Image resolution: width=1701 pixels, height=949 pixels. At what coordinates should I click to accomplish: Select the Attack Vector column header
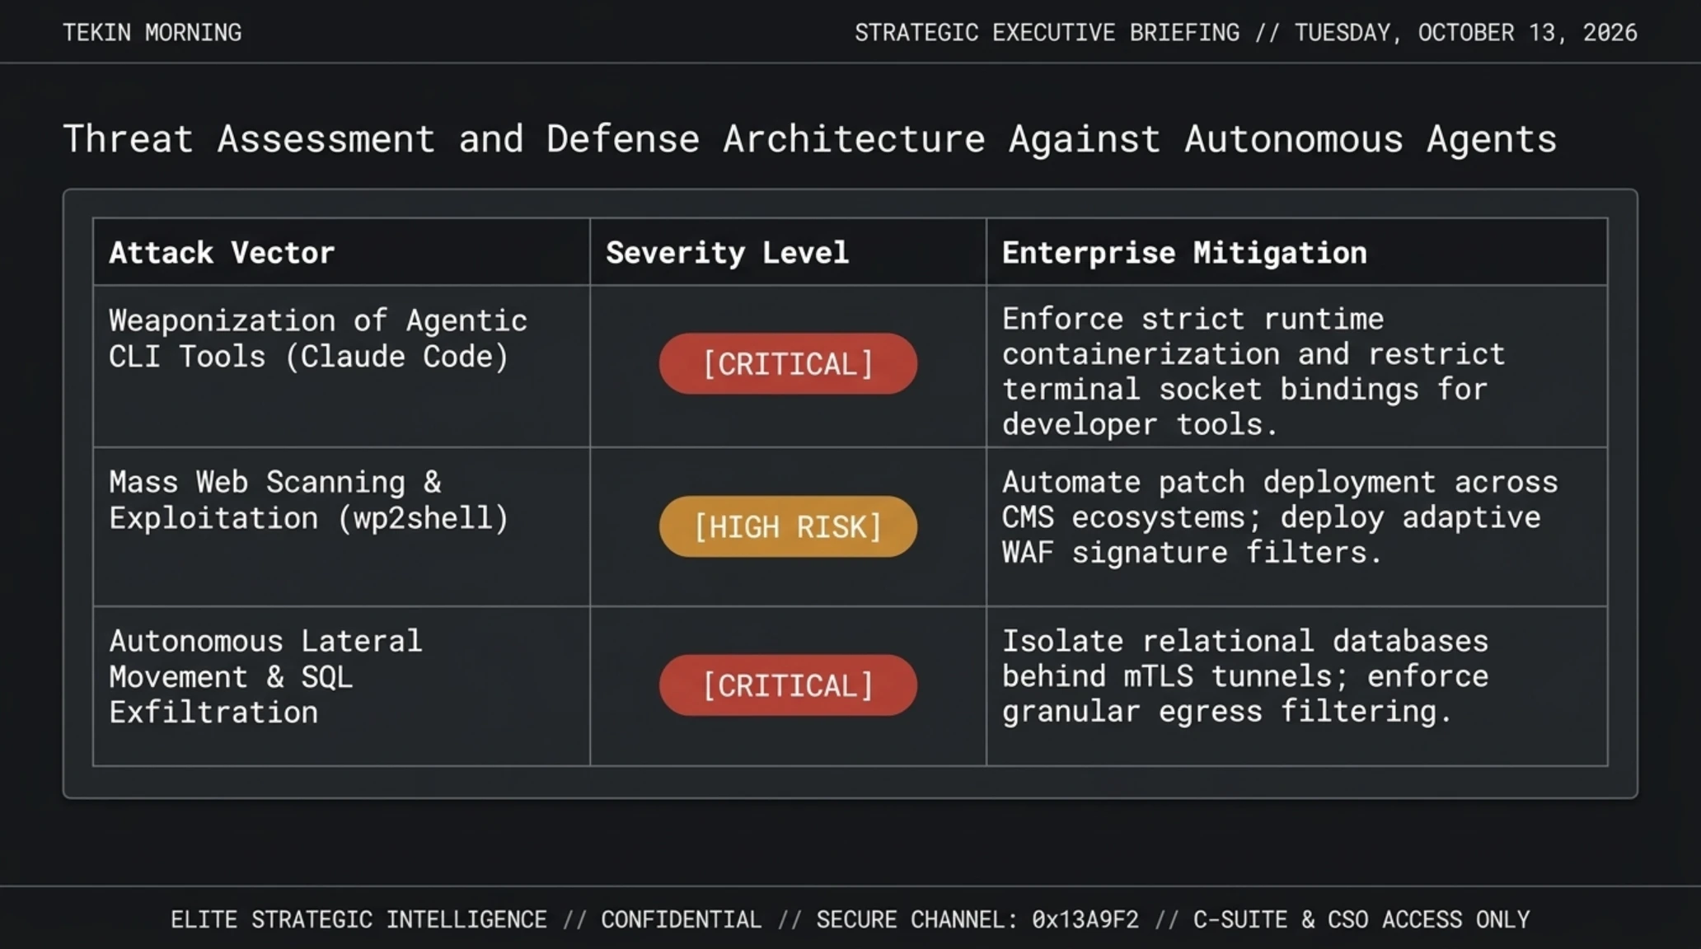coord(222,253)
